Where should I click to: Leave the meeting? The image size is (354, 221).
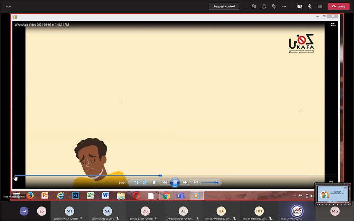tap(338, 6)
